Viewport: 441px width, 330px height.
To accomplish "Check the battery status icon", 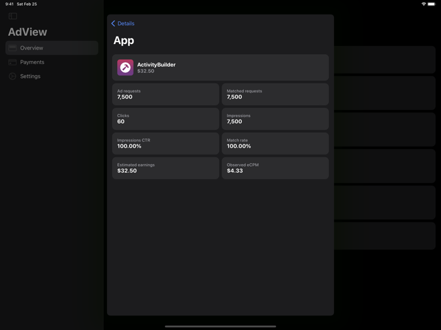I will tap(432, 4).
